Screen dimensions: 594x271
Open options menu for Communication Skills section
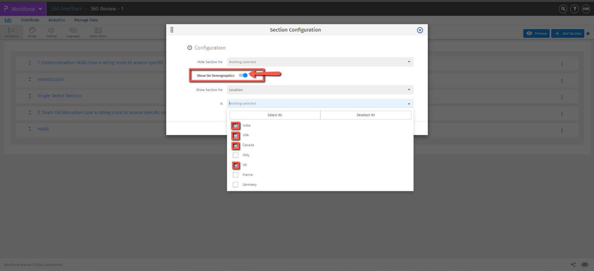click(562, 64)
